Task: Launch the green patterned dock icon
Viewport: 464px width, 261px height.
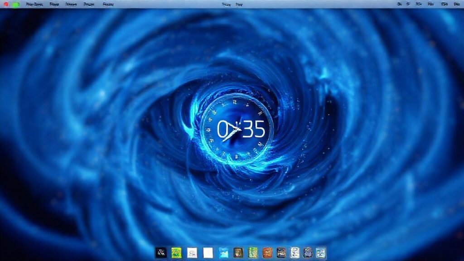Action: pos(253,252)
